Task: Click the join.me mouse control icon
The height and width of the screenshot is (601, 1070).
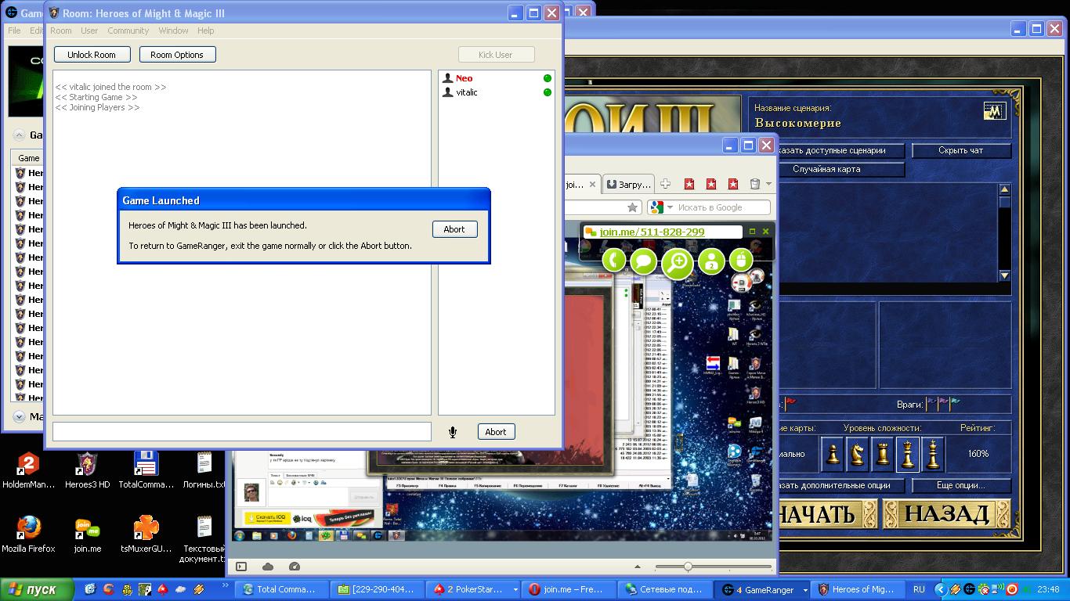Action: 740,260
